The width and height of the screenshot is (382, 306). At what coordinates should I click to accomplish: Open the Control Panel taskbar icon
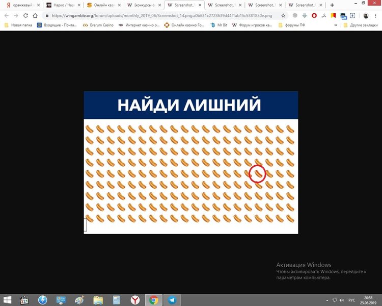(61, 300)
